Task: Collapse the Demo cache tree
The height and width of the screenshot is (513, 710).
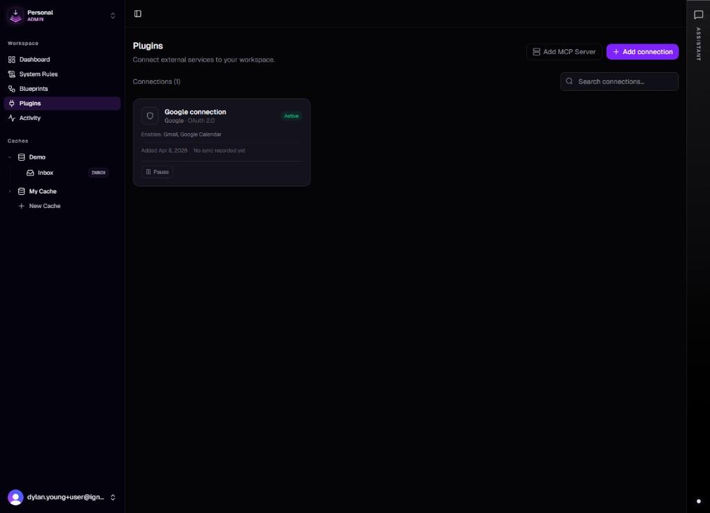Action: click(x=10, y=157)
